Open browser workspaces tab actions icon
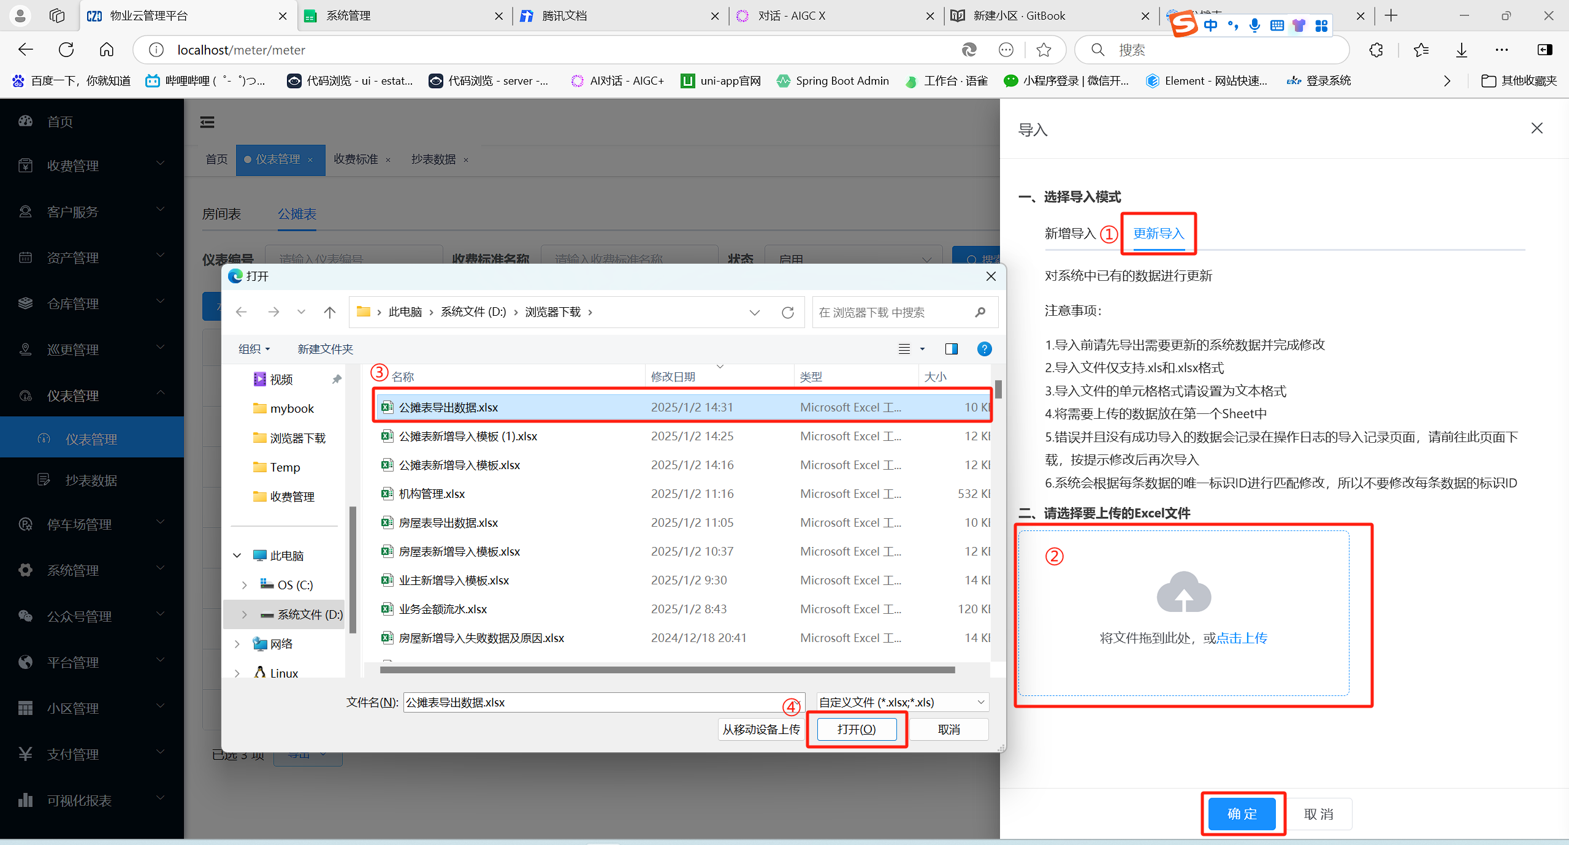This screenshot has width=1569, height=845. 56,16
